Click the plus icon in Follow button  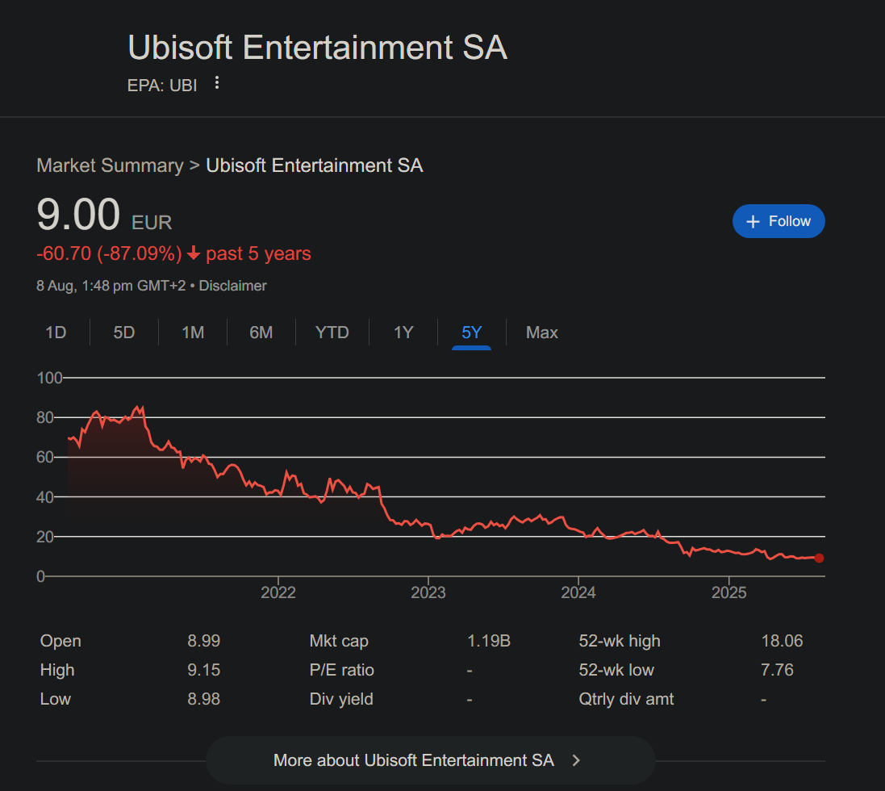[753, 222]
